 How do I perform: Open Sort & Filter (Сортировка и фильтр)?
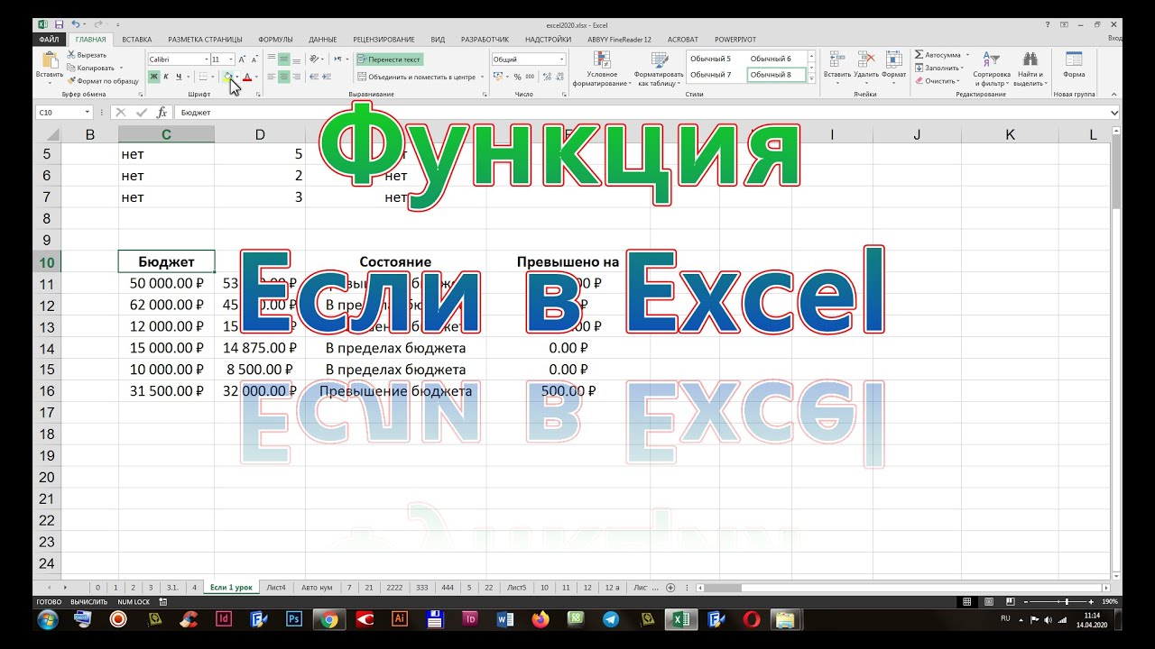991,69
